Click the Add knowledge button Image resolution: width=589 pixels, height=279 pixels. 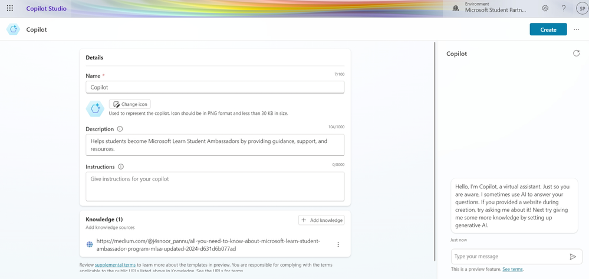(321, 220)
